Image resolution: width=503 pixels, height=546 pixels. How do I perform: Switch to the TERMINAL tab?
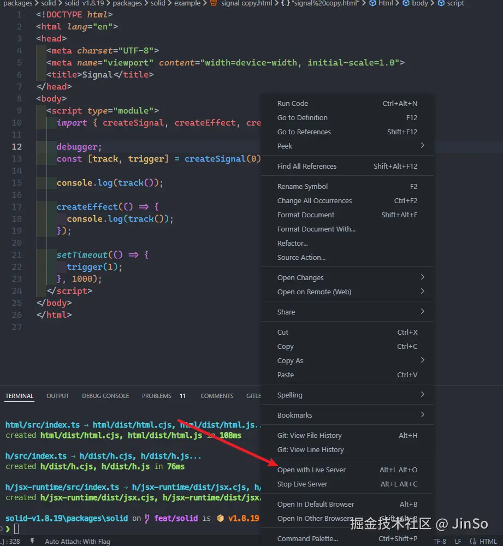[x=19, y=396]
